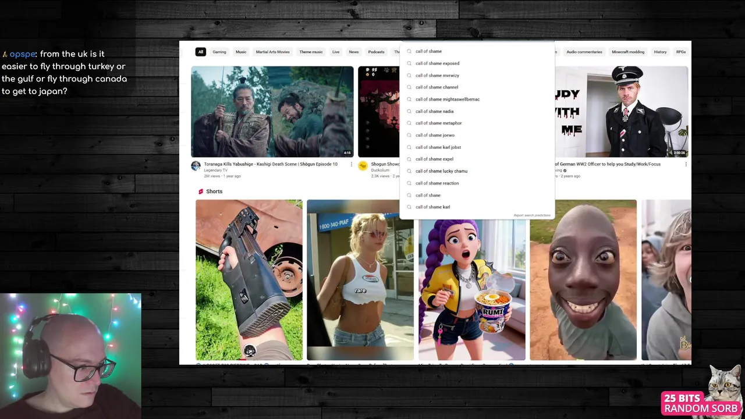Screen dimensions: 745x419
Task: Select the Martial Arts Movies chip
Action: [x=273, y=52]
